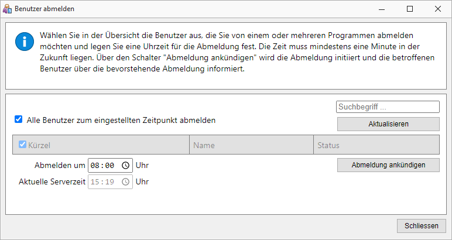Toggle Alle Benutzer zum eingestellten Zeitpunkt abmelden
This screenshot has width=452, height=240.
coord(19,119)
